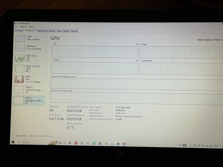Click the Shared GPU memory value 0.0/5.9 GB
The height and width of the screenshot is (167, 223).
(x=74, y=119)
